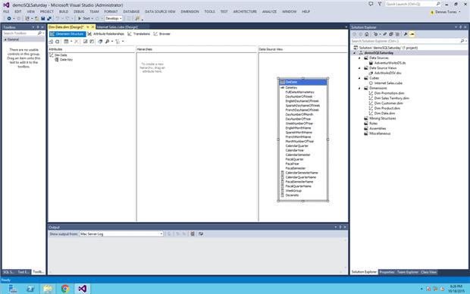This screenshot has width=470, height=294.
Task: Toggle the Preview Selected Items button in Solution Explorer
Action: tap(412, 34)
